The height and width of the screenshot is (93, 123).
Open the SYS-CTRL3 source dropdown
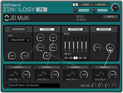click(72, 80)
